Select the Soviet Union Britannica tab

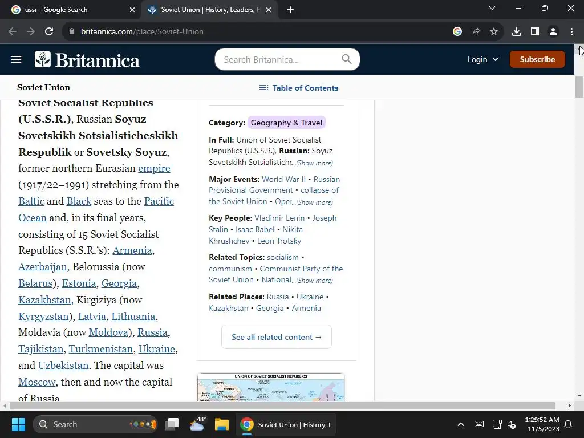point(209,10)
